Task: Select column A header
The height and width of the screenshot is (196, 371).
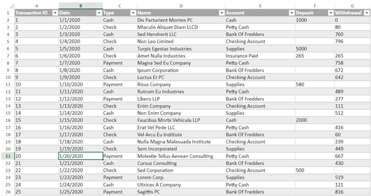Action: tap(36, 6)
